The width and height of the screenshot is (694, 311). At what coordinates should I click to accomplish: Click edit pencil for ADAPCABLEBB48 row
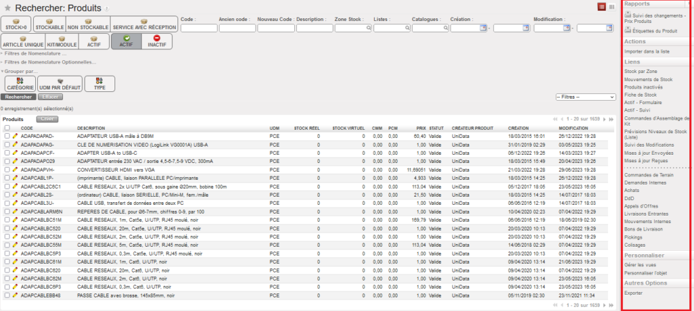15,295
